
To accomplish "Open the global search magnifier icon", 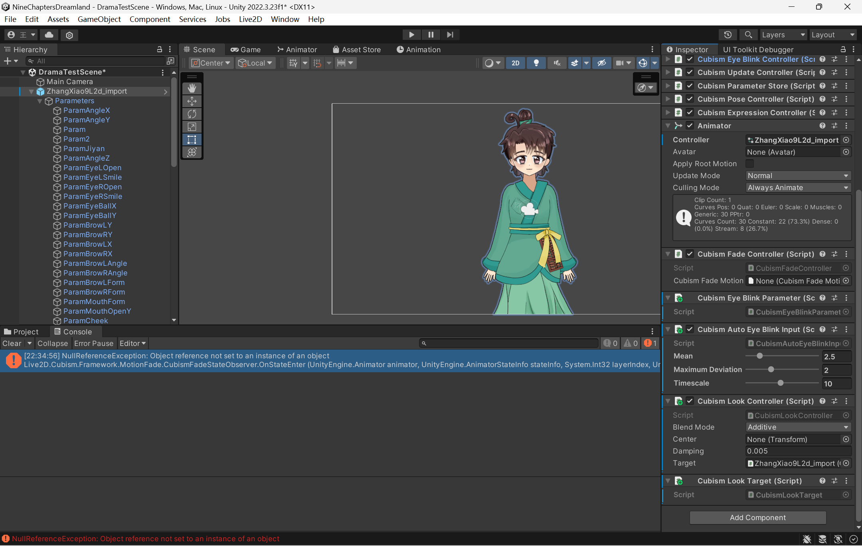I will coord(749,35).
